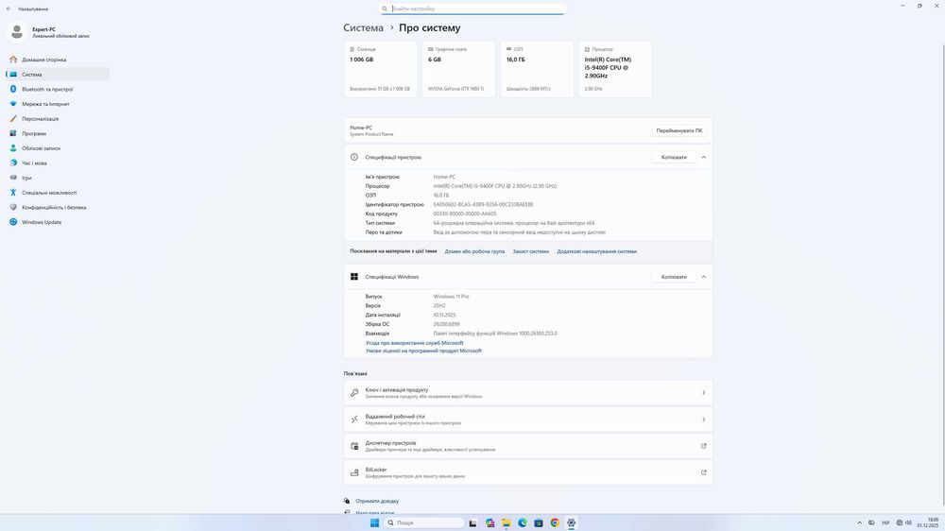Open the ОЗП 16,0 ГБ card
Screen dimensions: 945x531
pos(537,69)
